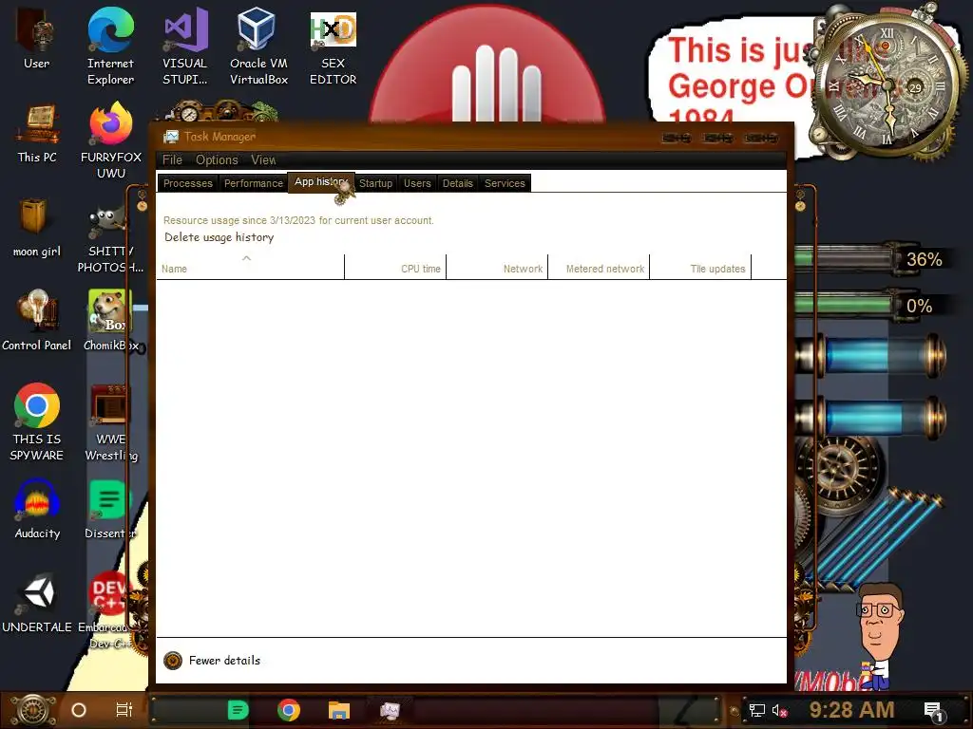This screenshot has width=973, height=729.
Task: Open the Embarcadero Dev-C++ desktop icon
Action: coord(109,611)
